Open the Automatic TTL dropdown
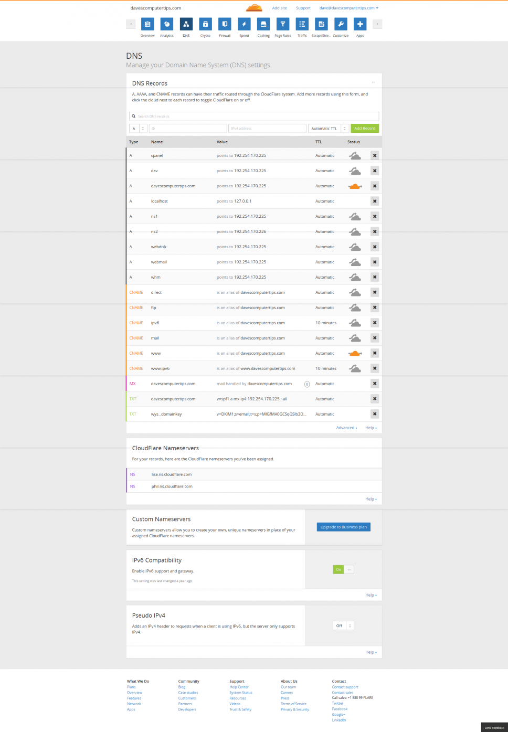The image size is (508, 732). click(329, 129)
